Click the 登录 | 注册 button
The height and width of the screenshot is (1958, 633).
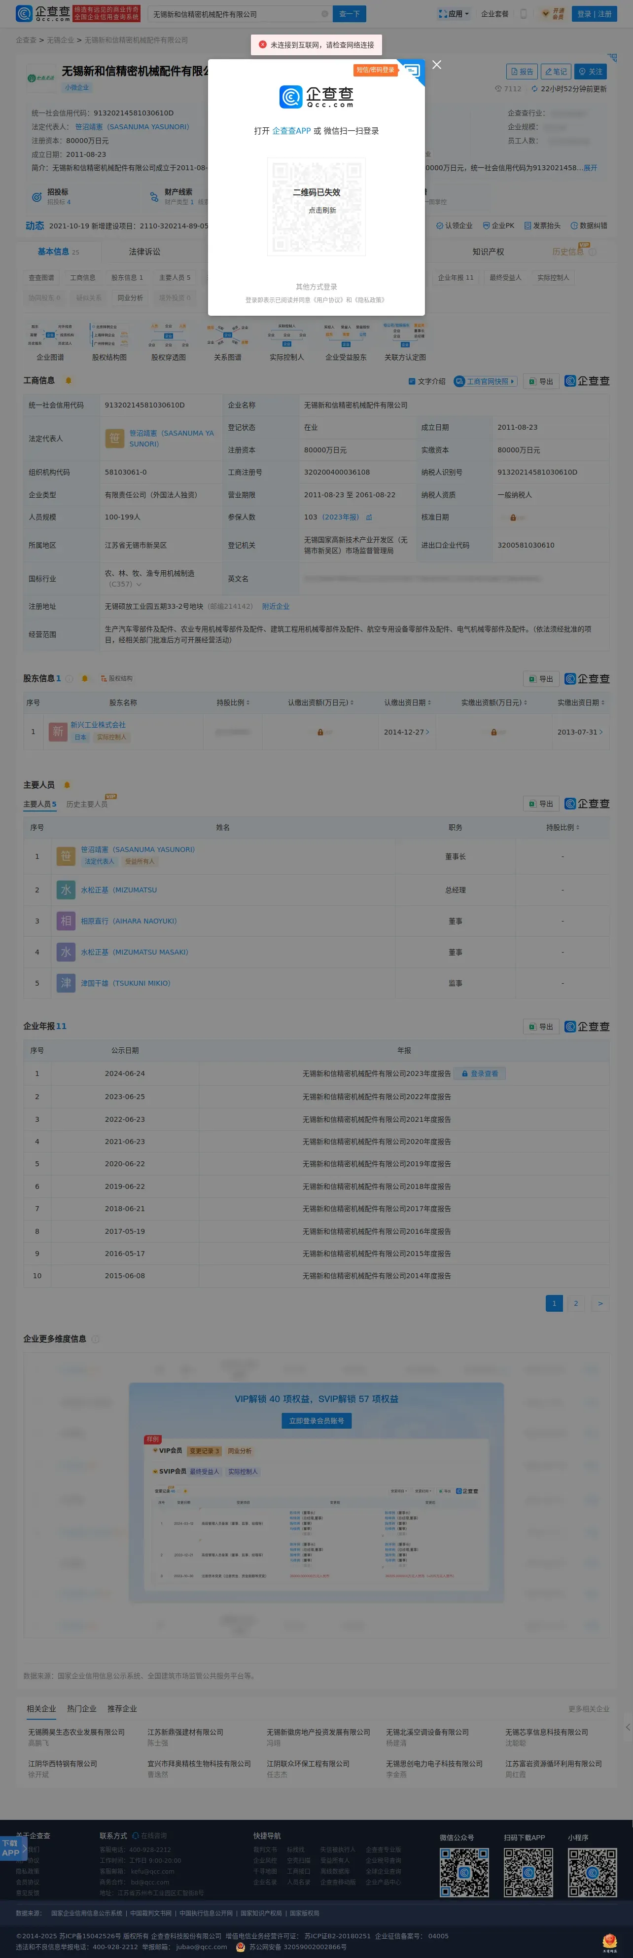[x=594, y=14]
